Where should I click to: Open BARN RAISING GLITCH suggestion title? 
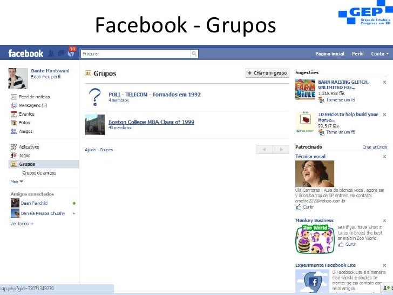[343, 85]
